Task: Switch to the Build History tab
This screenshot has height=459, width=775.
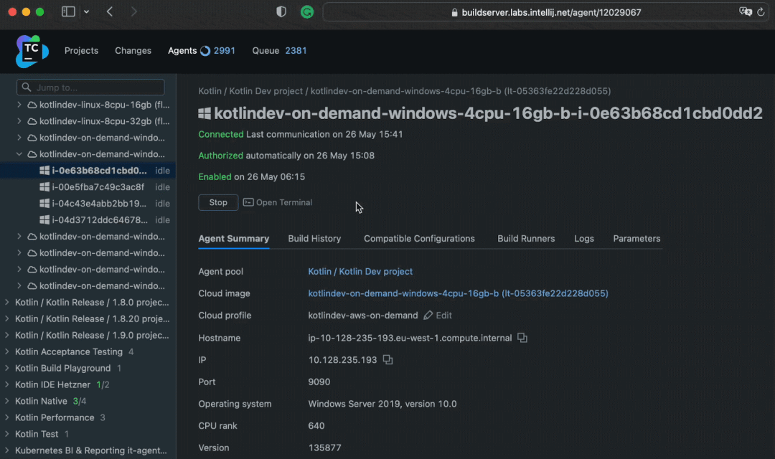Action: pyautogui.click(x=314, y=239)
